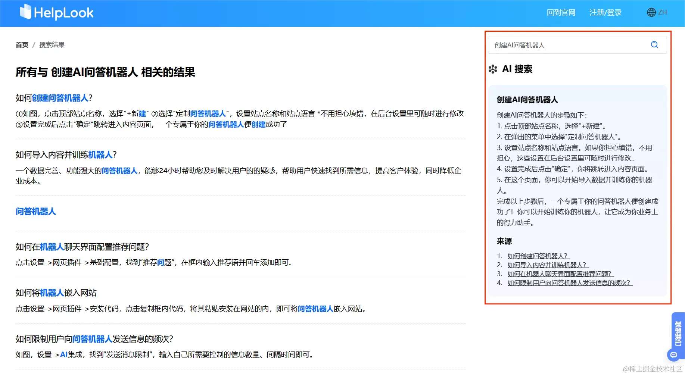Click 搜索结果 breadcrumb text
The width and height of the screenshot is (685, 375).
click(52, 45)
